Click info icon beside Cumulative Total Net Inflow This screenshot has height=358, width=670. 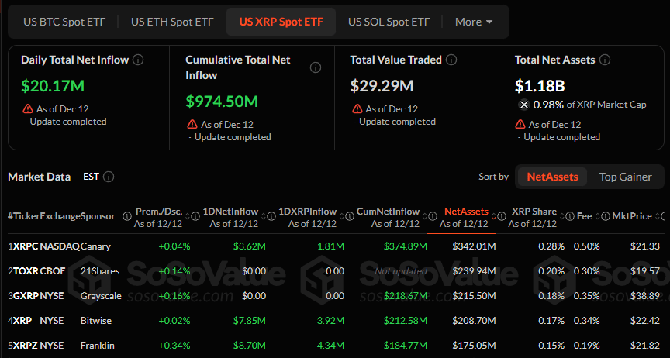click(x=316, y=67)
